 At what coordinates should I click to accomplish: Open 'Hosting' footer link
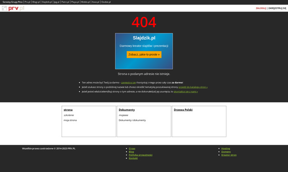226,148
